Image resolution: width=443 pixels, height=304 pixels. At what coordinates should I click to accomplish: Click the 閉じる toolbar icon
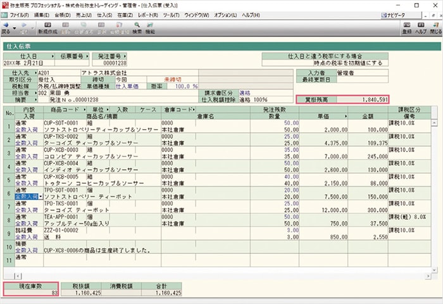435,25
